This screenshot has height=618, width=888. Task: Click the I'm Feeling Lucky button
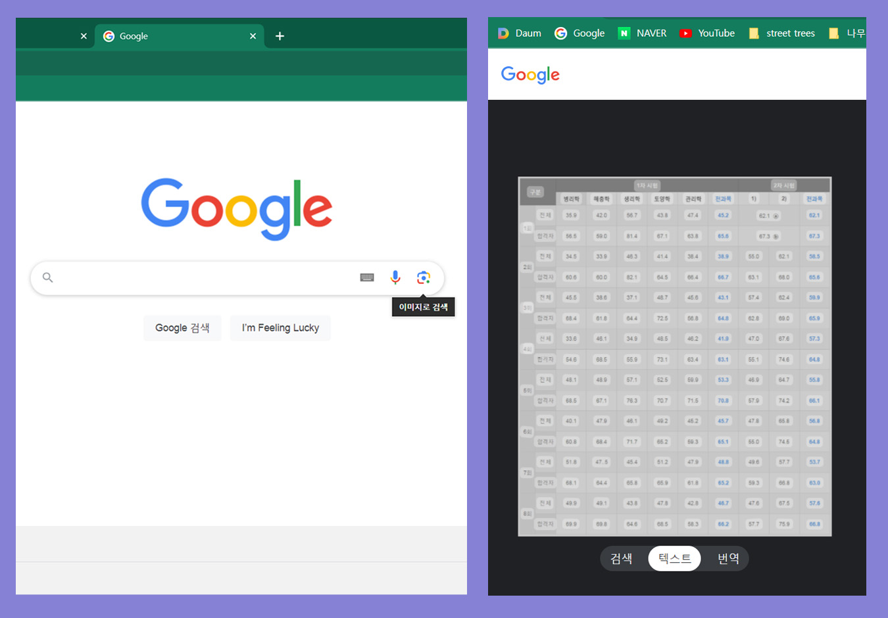click(x=280, y=327)
